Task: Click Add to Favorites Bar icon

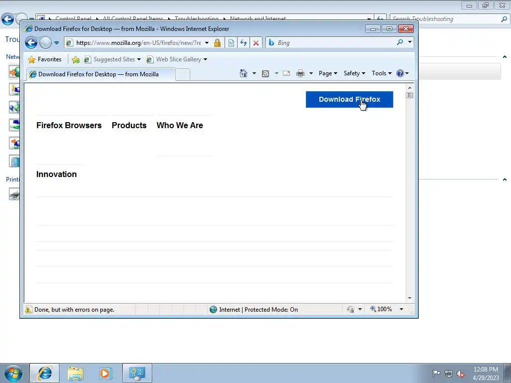Action: (76, 59)
